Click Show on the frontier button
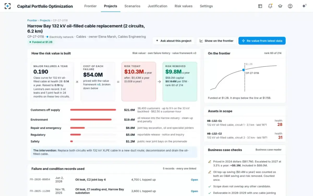This screenshot has width=313, height=196. point(216,41)
